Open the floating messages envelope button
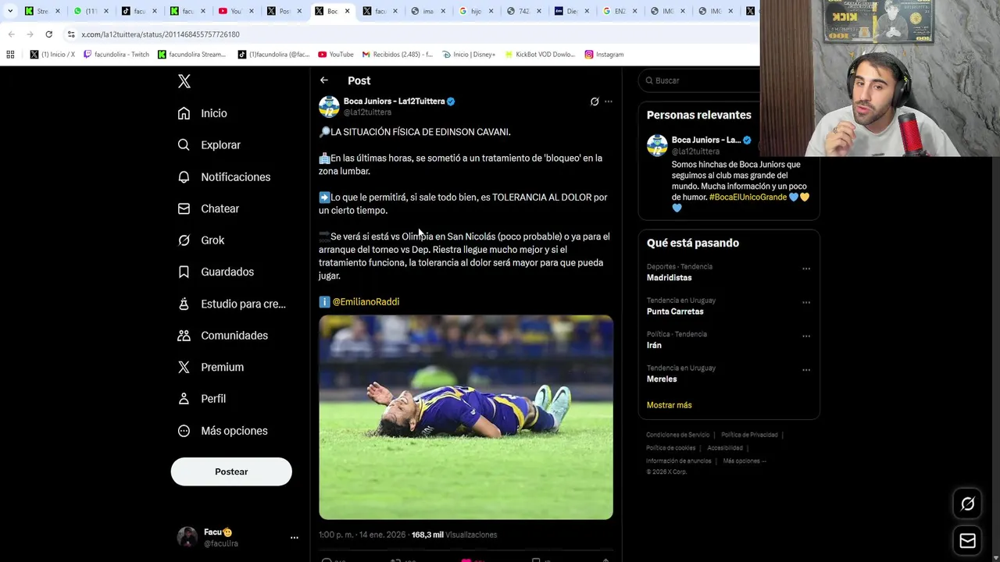Viewport: 1000px width, 562px height. pos(967,541)
